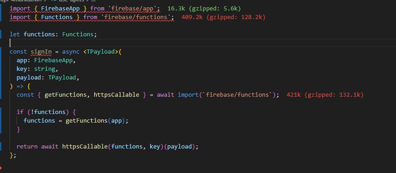Screen dimensions: 396x173
Task: Click the 'if' keyword
Action: (x=20, y=112)
